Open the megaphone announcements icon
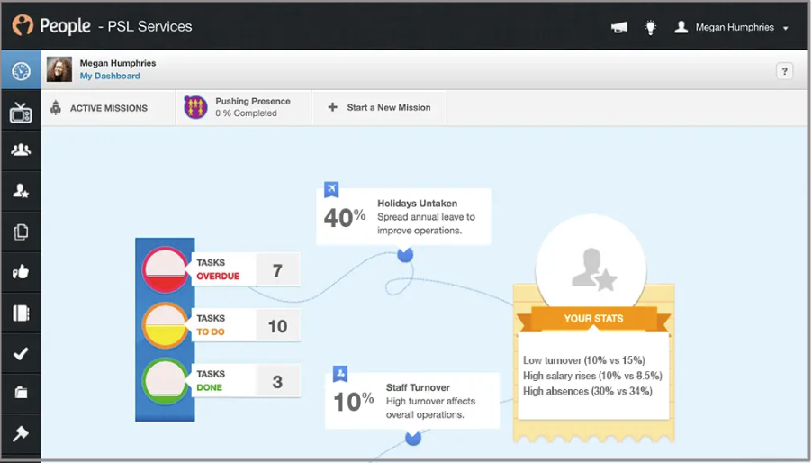The image size is (812, 463). 618,27
